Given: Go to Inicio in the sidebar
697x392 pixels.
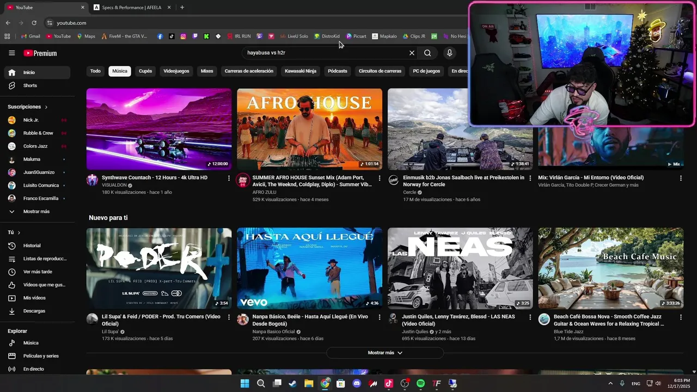Looking at the screenshot, I should (37, 72).
